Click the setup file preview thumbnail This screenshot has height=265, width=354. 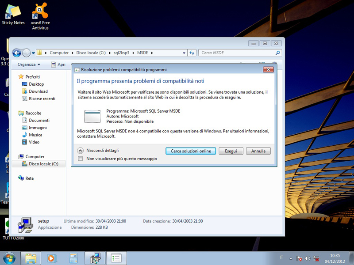click(25, 225)
